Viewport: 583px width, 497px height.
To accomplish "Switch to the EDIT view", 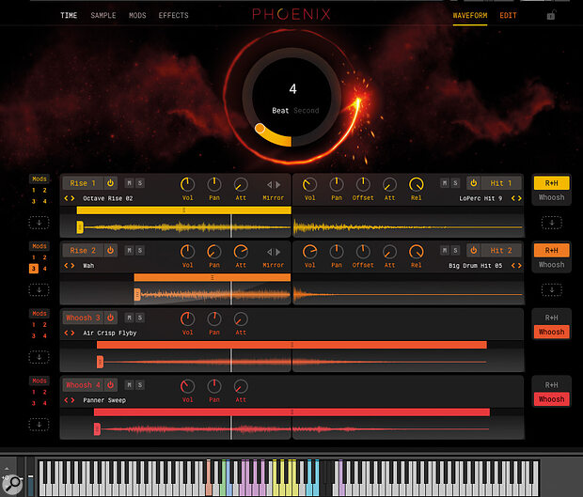I will [508, 15].
